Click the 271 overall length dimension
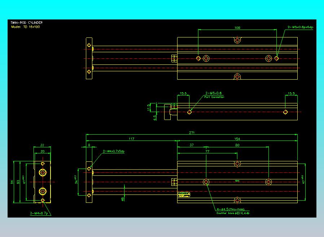324x237 pixels. pyautogui.click(x=192, y=133)
